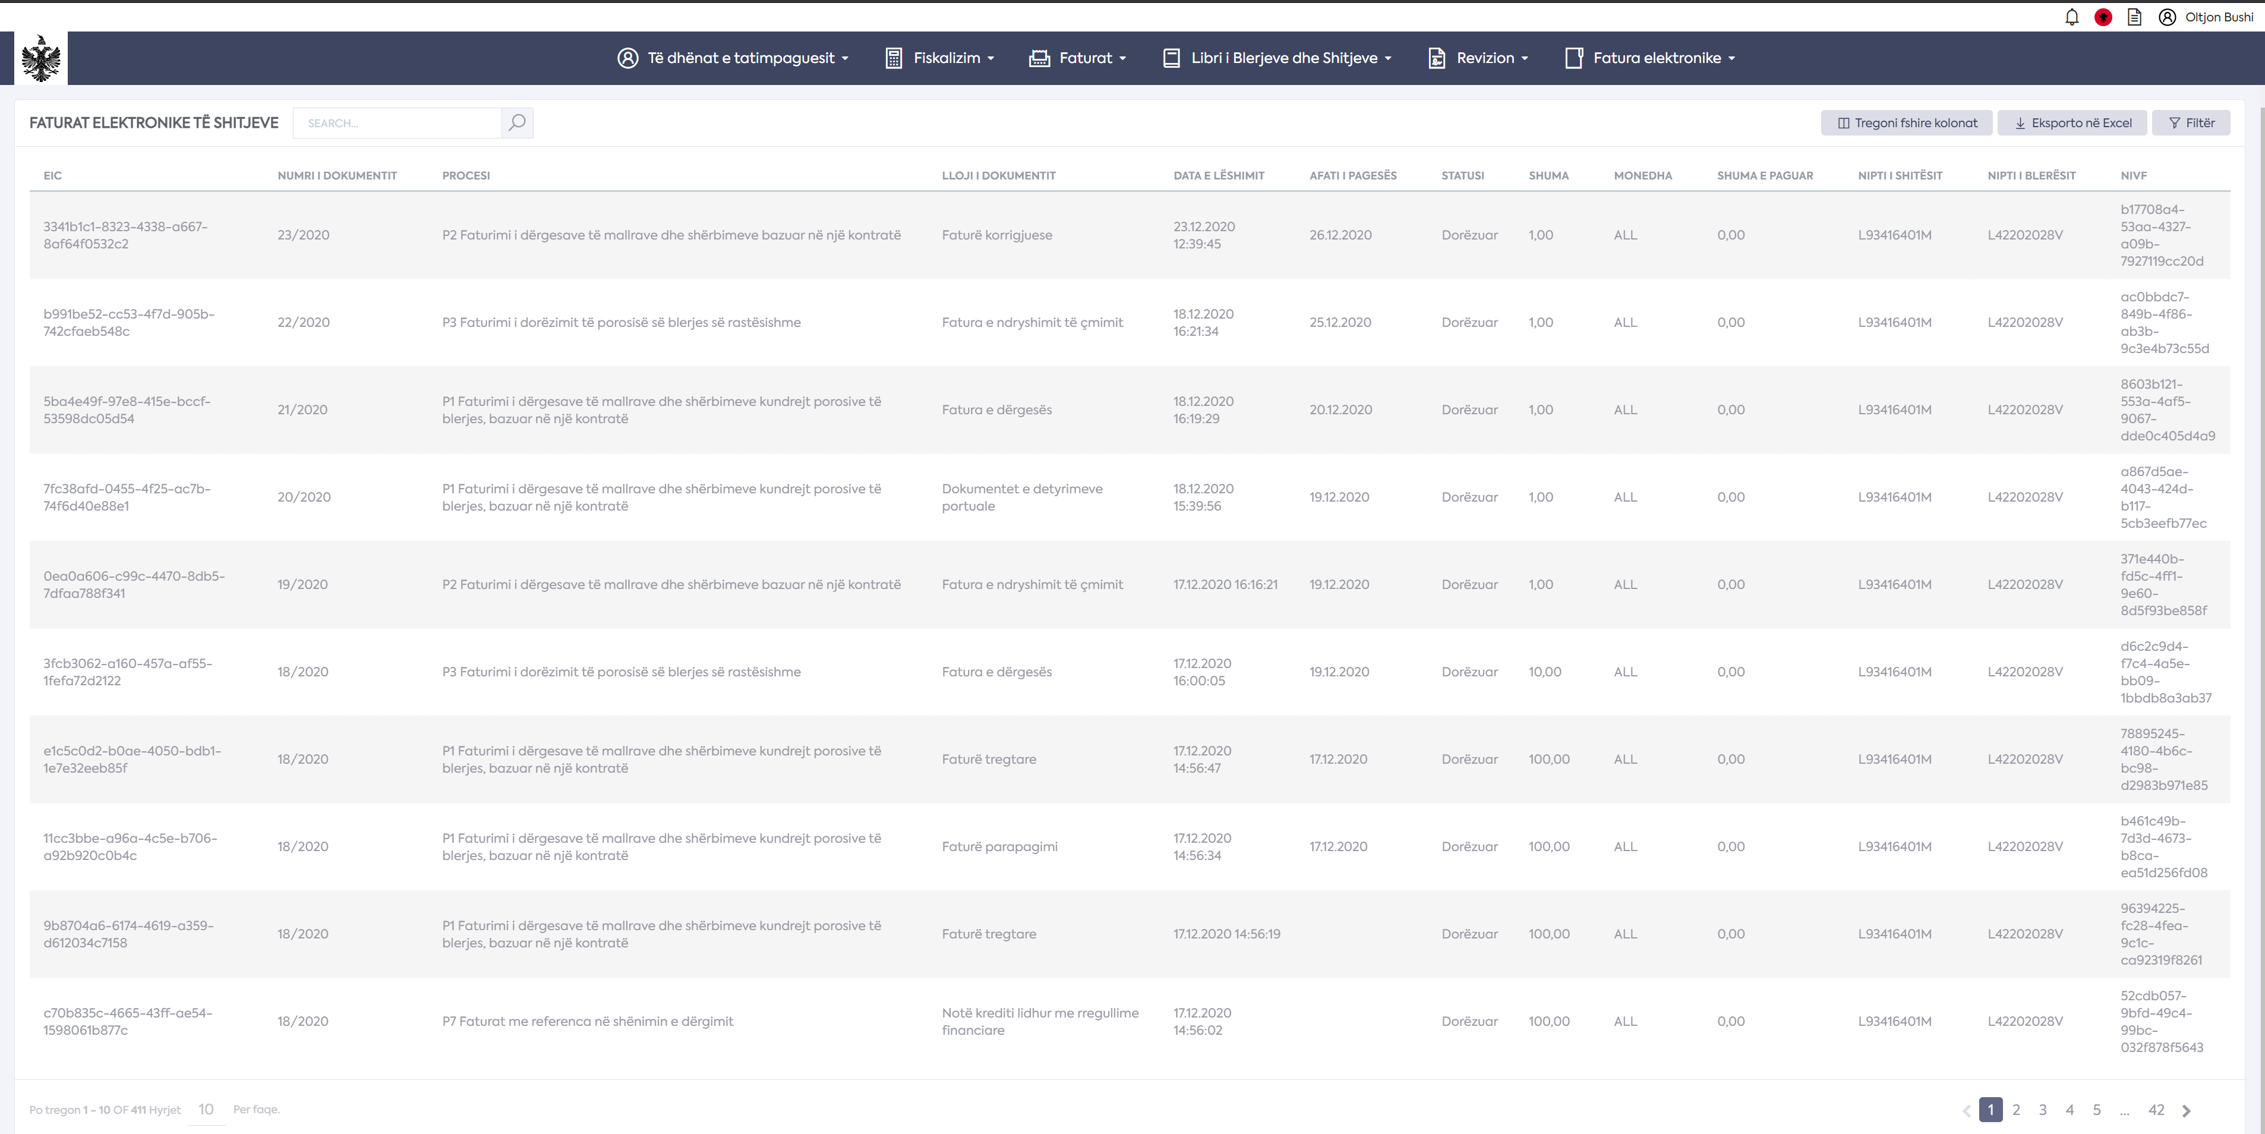Screen dimensions: 2265x1134
Task: Select 'P7 Faturat me referenca në shënimin e dërgimit'
Action: [588, 1022]
